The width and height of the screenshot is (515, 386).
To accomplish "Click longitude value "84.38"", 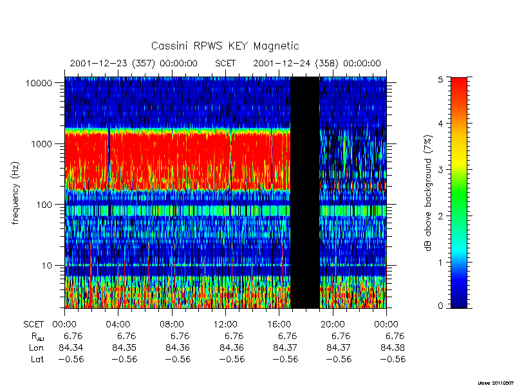I will click(393, 347).
